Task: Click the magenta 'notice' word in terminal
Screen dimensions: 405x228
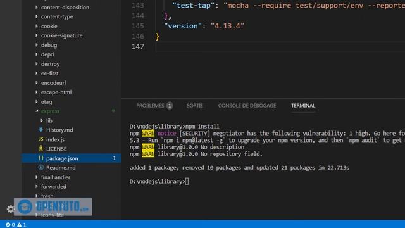Action: [x=167, y=134]
